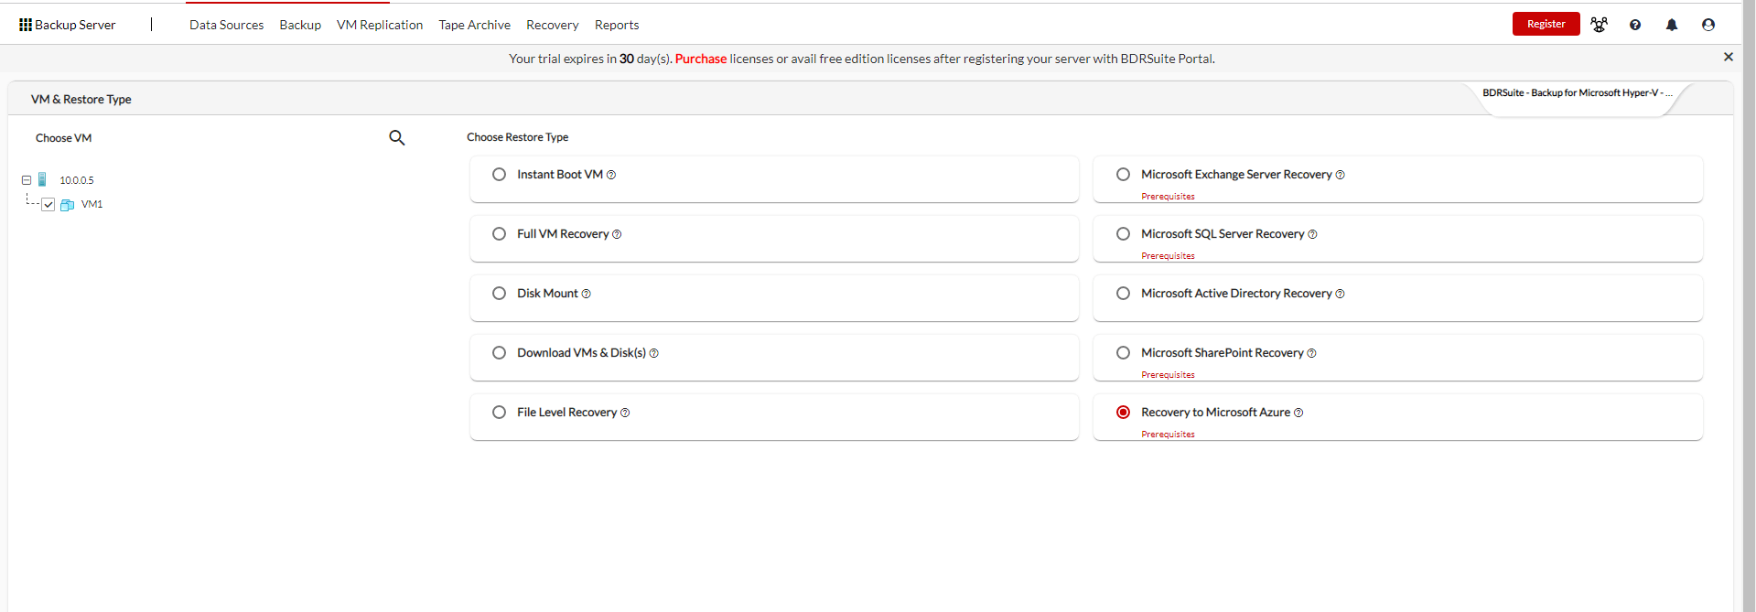The width and height of the screenshot is (1756, 612).
Task: Open Prerequisites for SharePoint Recovery
Action: point(1168,375)
